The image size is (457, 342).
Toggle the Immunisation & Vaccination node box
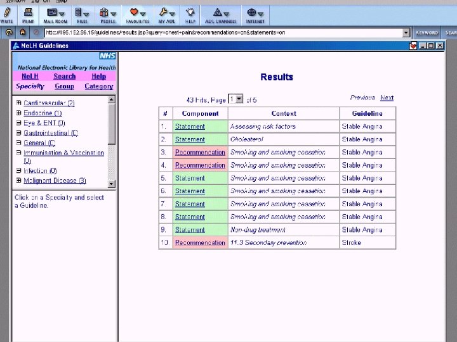point(18,153)
